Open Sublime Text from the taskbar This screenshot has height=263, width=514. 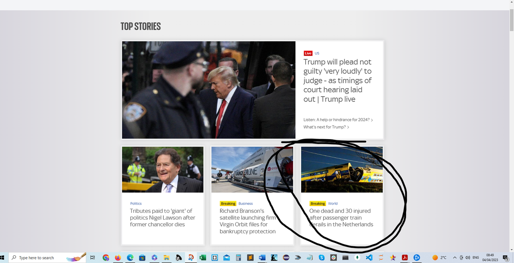(x=250, y=257)
